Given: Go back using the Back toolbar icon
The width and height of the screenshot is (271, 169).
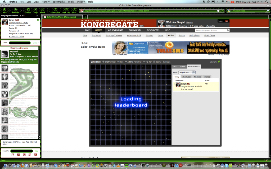Looking at the screenshot, I should coord(4,10).
